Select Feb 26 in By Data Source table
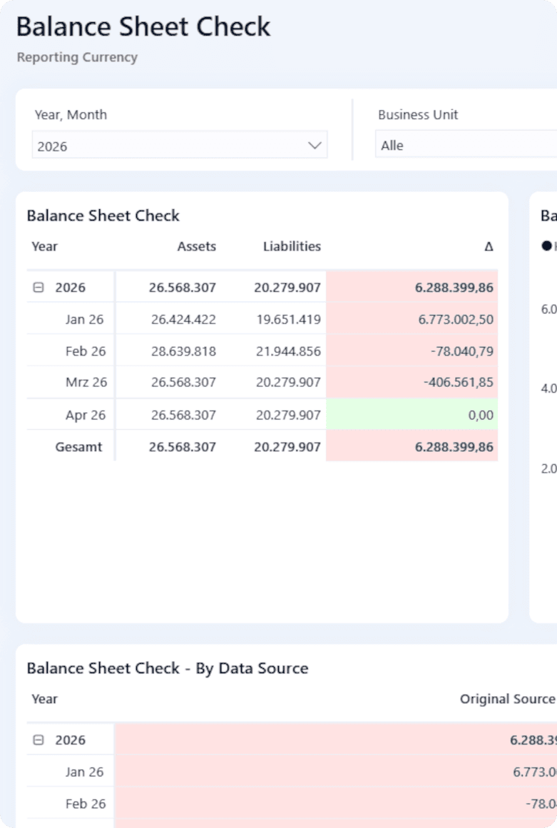The height and width of the screenshot is (828, 557). point(86,804)
